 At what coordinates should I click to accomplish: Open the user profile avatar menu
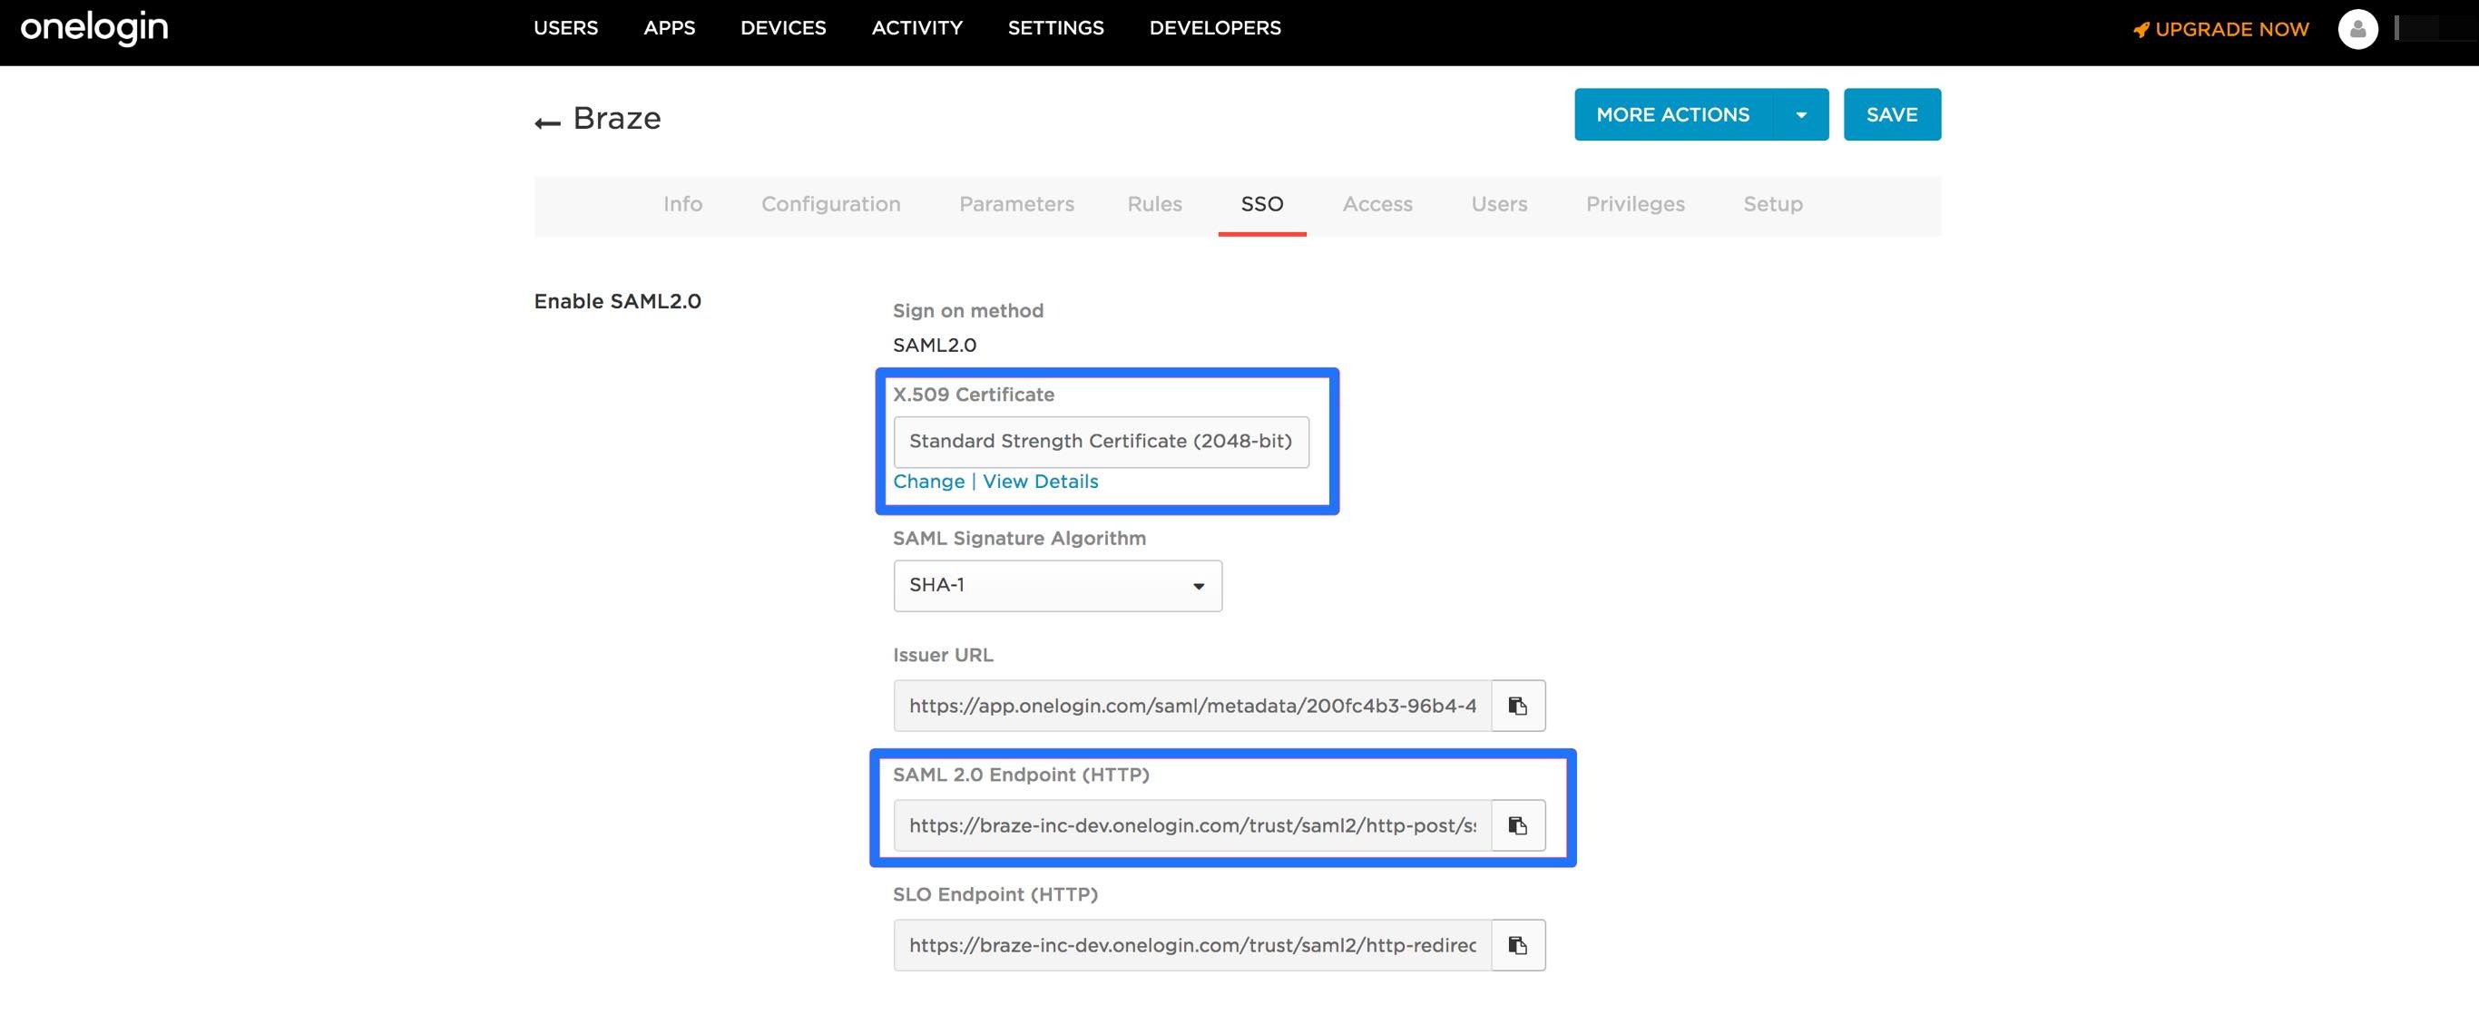pyautogui.click(x=2357, y=29)
